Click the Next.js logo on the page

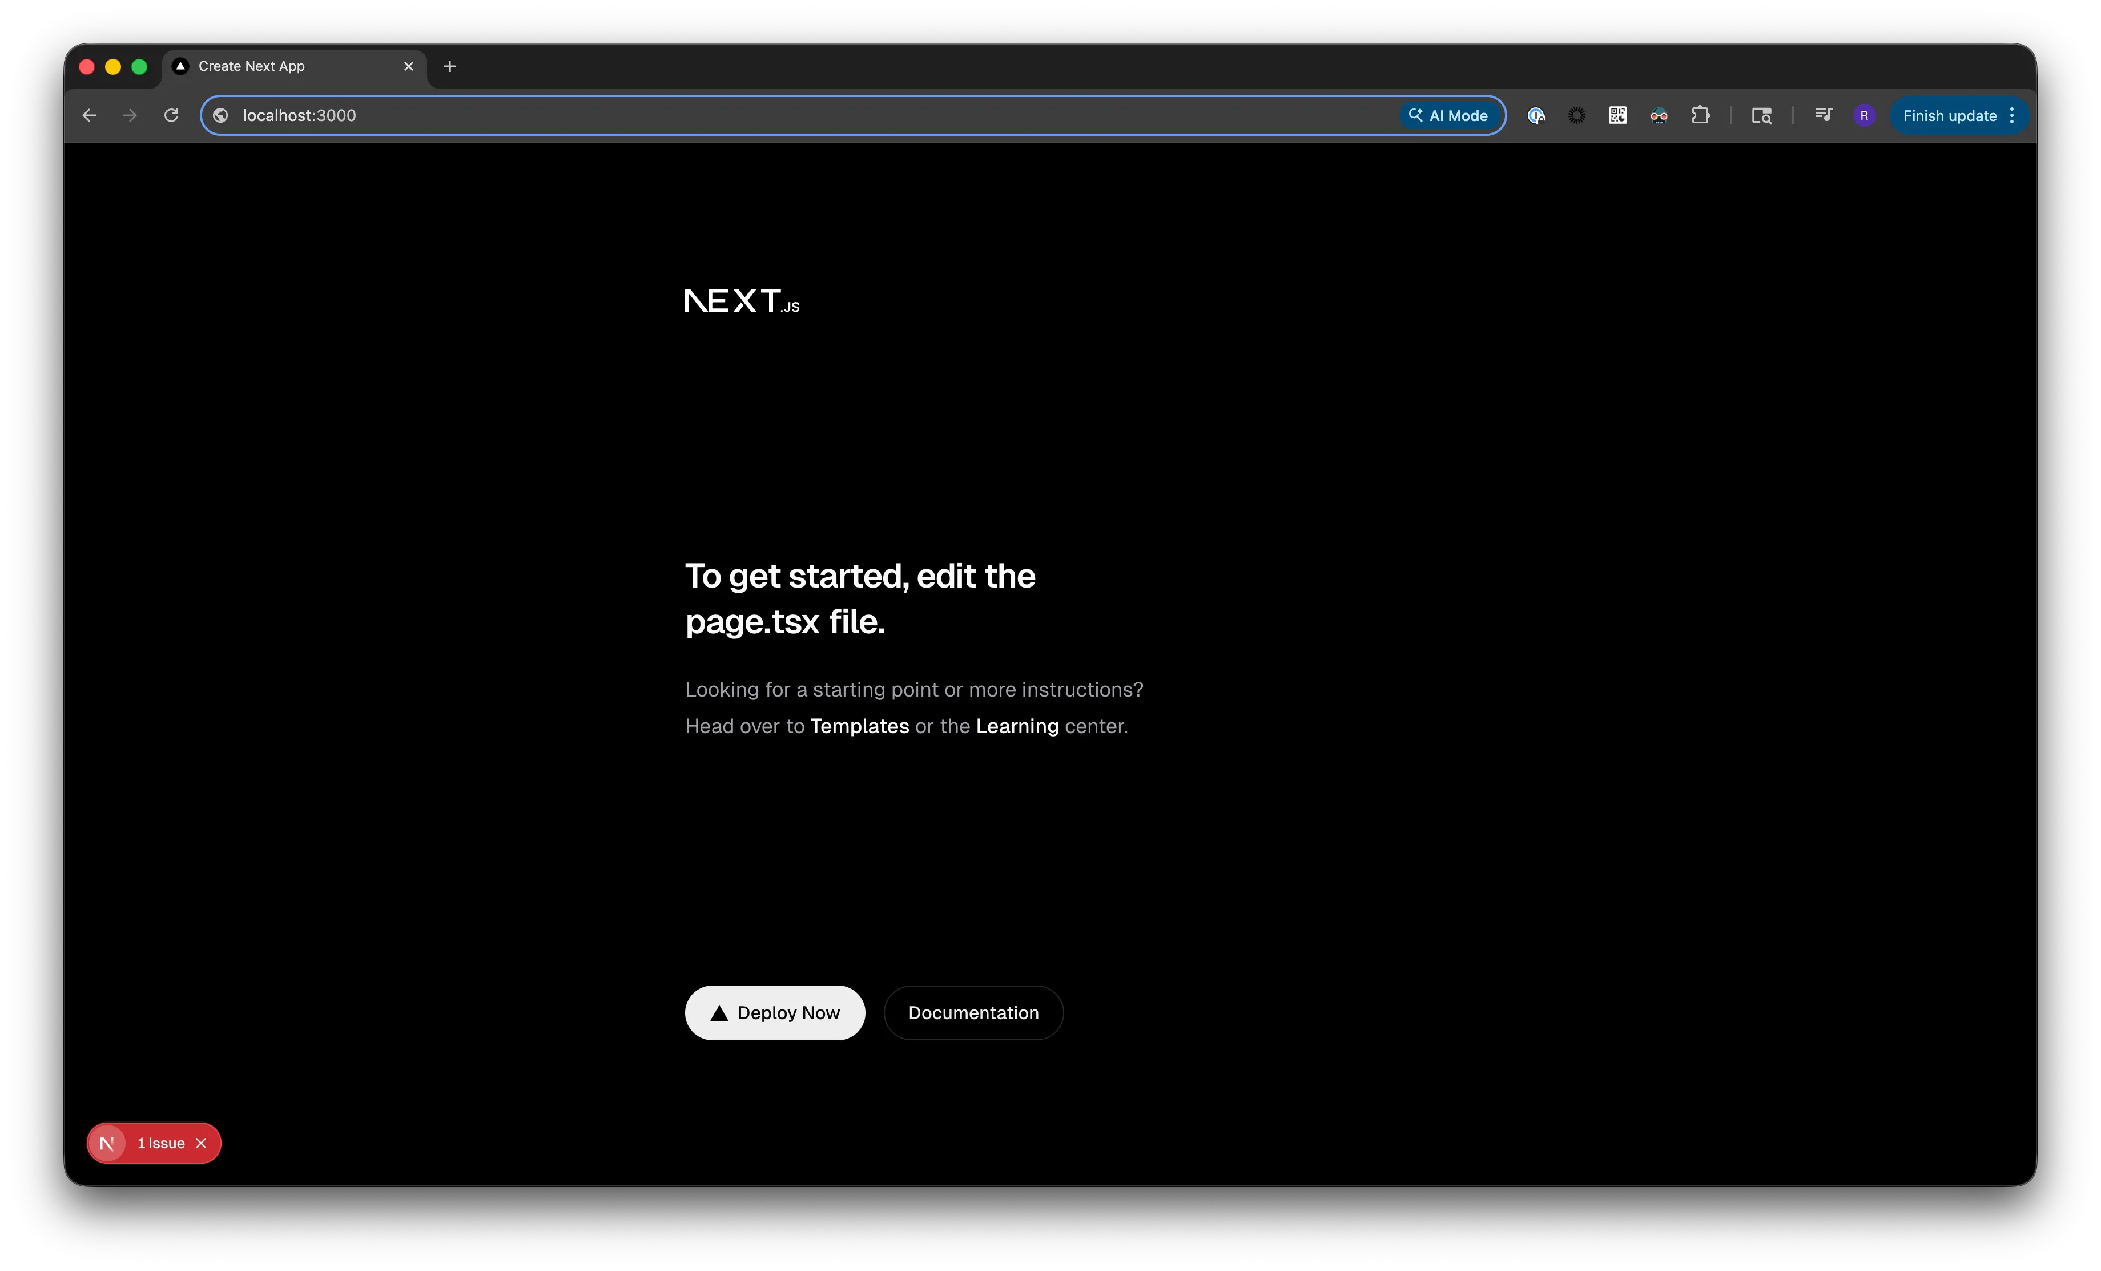pyautogui.click(x=742, y=301)
